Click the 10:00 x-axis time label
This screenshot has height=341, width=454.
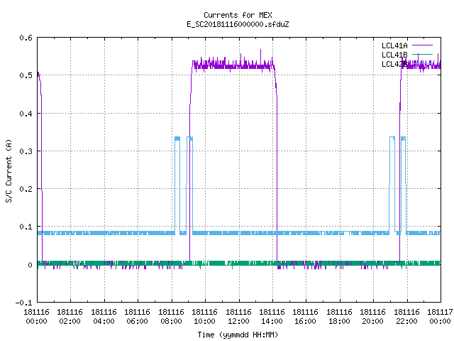coord(204,321)
